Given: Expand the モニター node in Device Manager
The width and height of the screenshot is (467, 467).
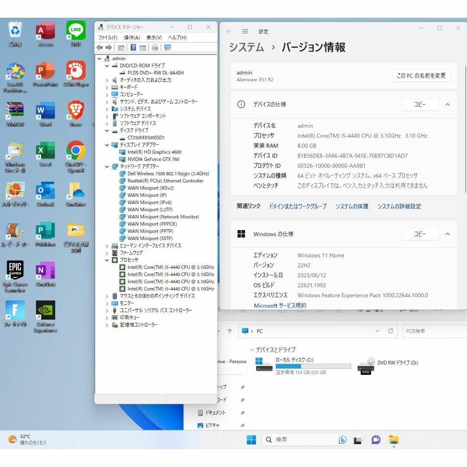Looking at the screenshot, I should [107, 304].
